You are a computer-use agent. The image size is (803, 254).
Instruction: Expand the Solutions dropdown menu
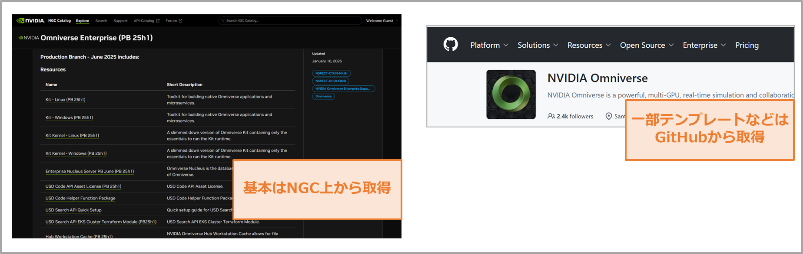coord(538,45)
